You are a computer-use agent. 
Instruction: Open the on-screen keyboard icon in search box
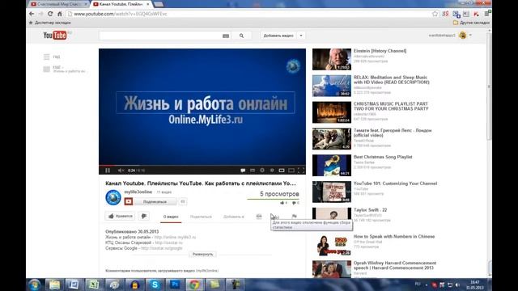click(226, 36)
